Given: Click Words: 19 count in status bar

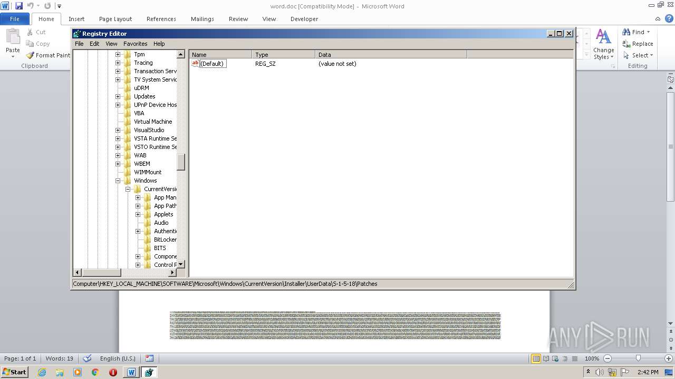Looking at the screenshot, I should point(60,358).
